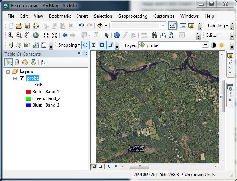Toggle edge snapping on Snapping toolbar
This screenshot has width=237, height=181.
tap(110, 45)
